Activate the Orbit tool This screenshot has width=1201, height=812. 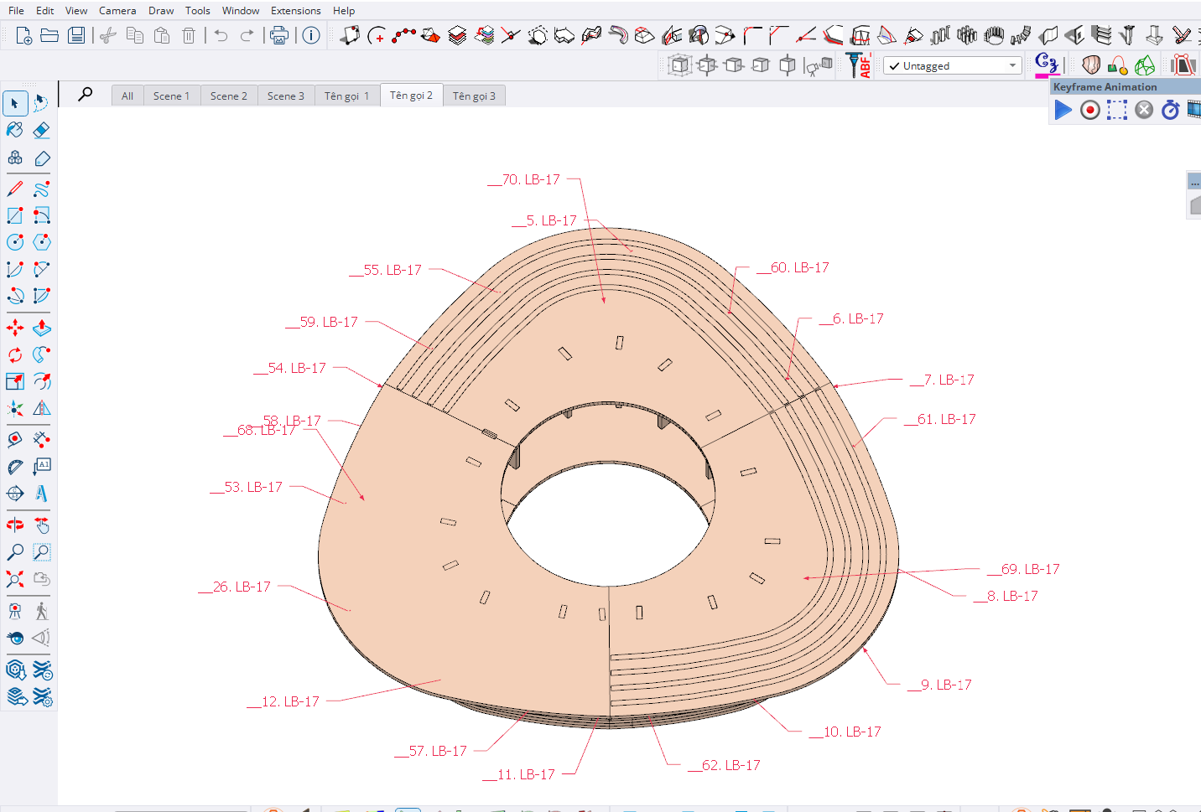15,525
